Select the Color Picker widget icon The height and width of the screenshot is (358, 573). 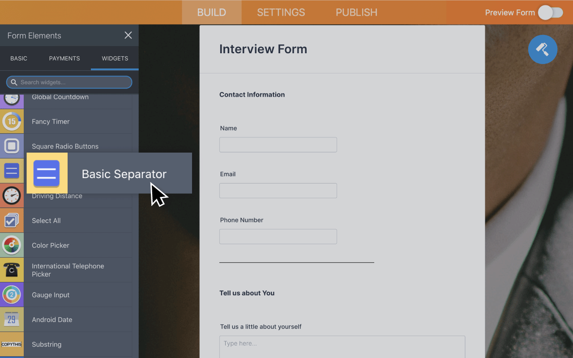12,245
